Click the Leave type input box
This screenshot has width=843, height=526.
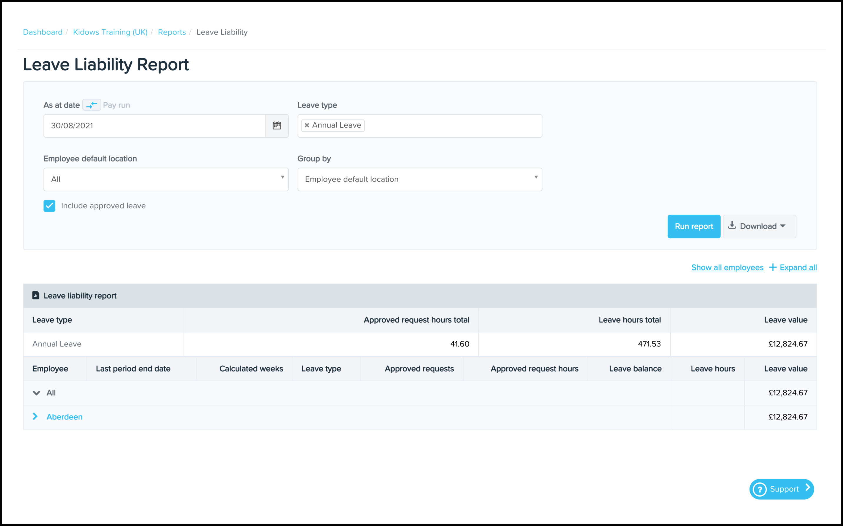(x=452, y=126)
